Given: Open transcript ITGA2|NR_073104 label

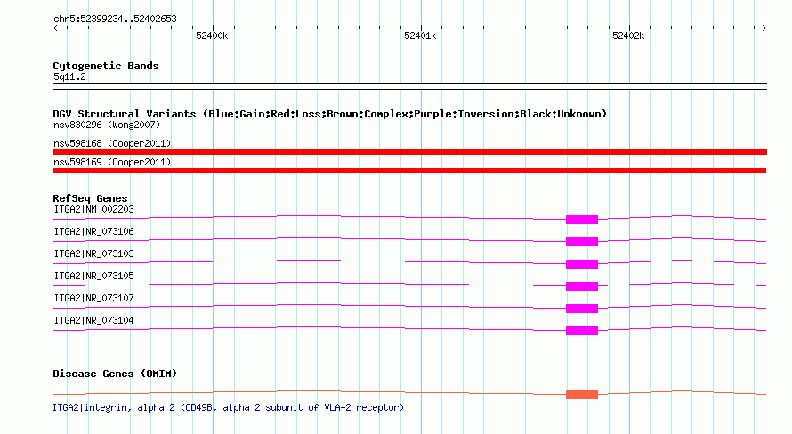Looking at the screenshot, I should pyautogui.click(x=93, y=320).
